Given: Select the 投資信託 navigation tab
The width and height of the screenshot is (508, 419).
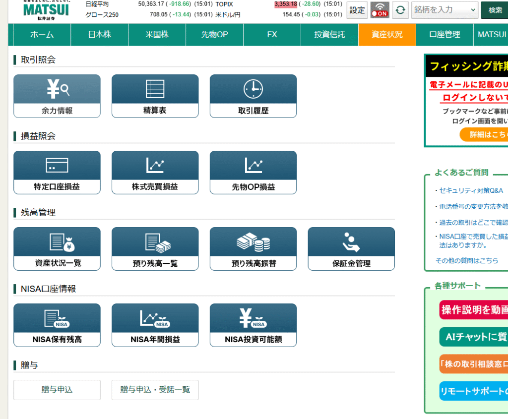Looking at the screenshot, I should coord(329,35).
